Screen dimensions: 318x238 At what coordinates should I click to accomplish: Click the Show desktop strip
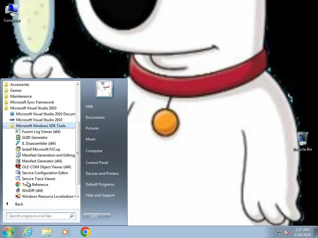[316, 232]
